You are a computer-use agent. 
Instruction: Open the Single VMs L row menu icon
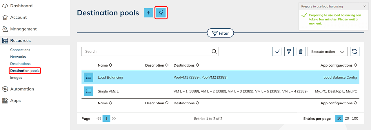(x=89, y=91)
